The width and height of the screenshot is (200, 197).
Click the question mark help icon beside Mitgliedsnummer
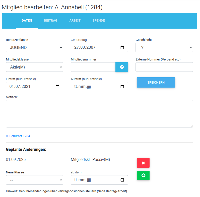122,67
